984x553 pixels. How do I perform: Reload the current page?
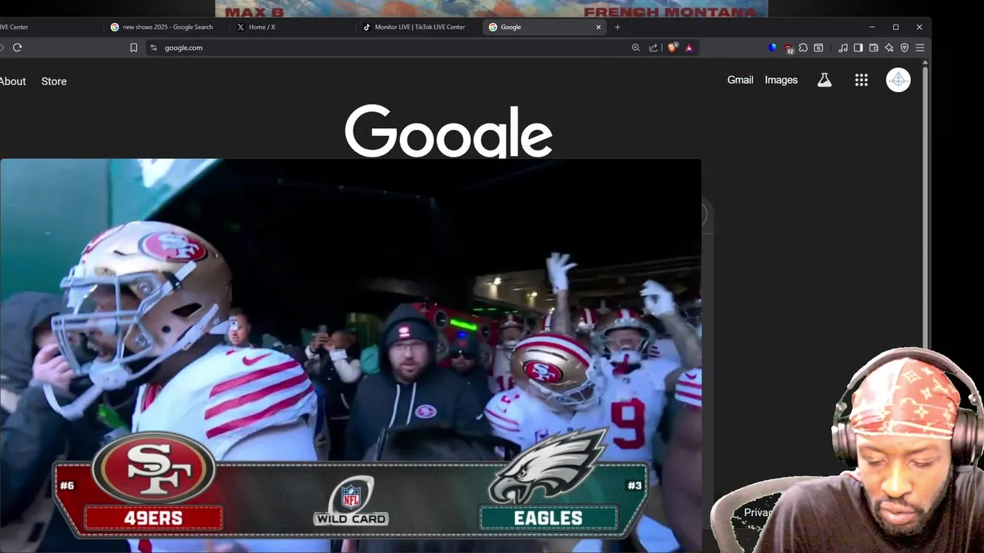17,48
